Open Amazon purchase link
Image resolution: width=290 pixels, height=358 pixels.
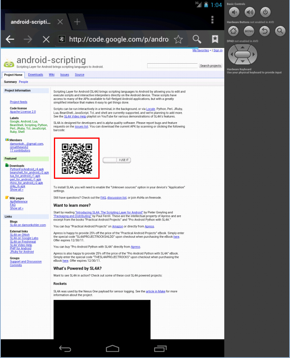click(118, 226)
